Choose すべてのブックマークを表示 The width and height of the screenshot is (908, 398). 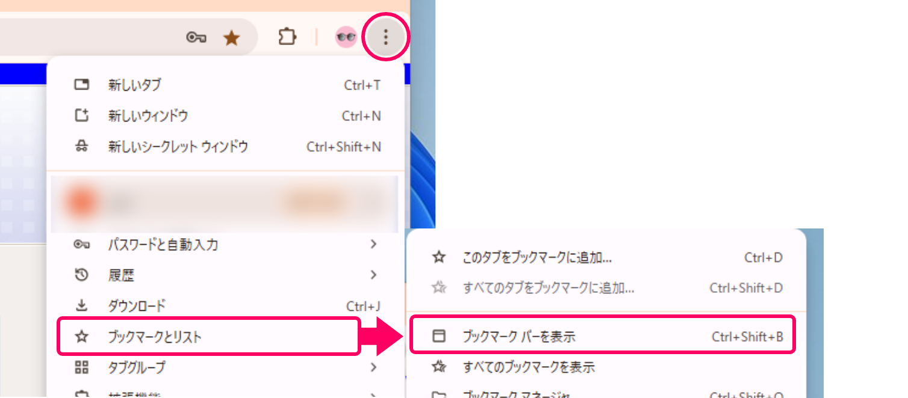(x=607, y=366)
